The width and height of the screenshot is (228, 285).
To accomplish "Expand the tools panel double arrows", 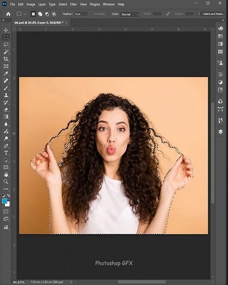I will coord(3,20).
